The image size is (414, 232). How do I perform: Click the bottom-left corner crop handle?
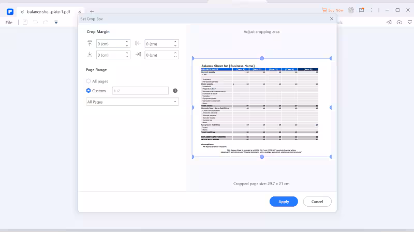[x=193, y=157]
